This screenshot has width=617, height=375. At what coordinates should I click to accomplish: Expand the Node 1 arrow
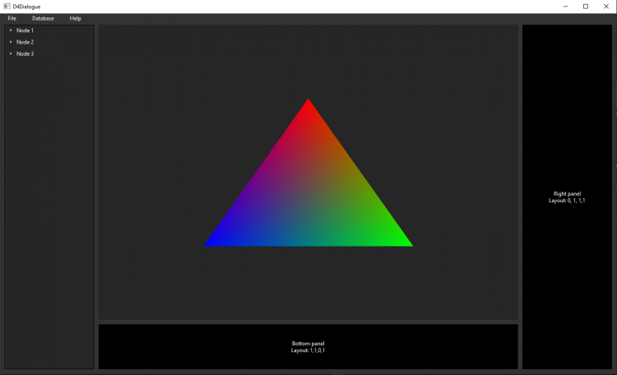tap(11, 30)
